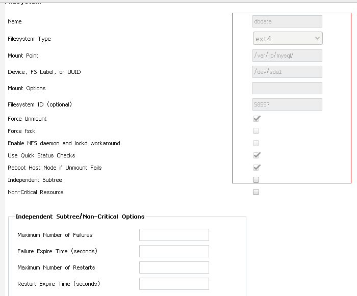Select the Device field showing /dev/sda1
Image resolution: width=357 pixels, height=296 pixels.
tap(287, 72)
